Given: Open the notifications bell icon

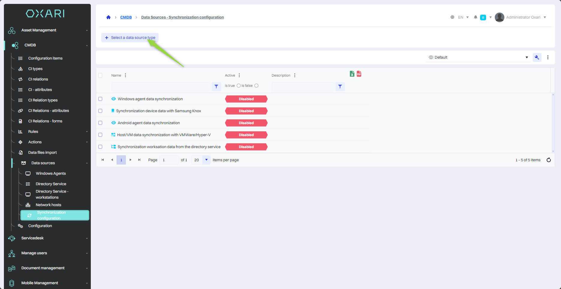Looking at the screenshot, I should click(x=475, y=17).
